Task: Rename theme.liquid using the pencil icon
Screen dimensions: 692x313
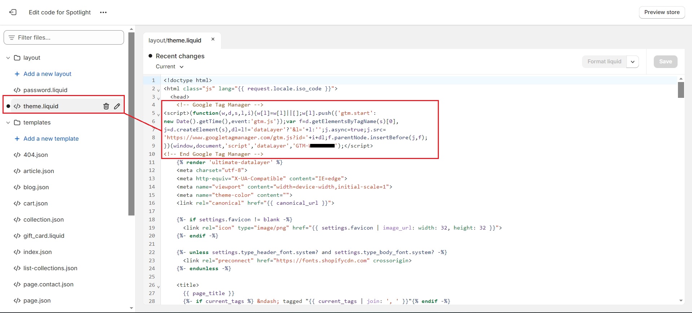Action: click(x=117, y=106)
